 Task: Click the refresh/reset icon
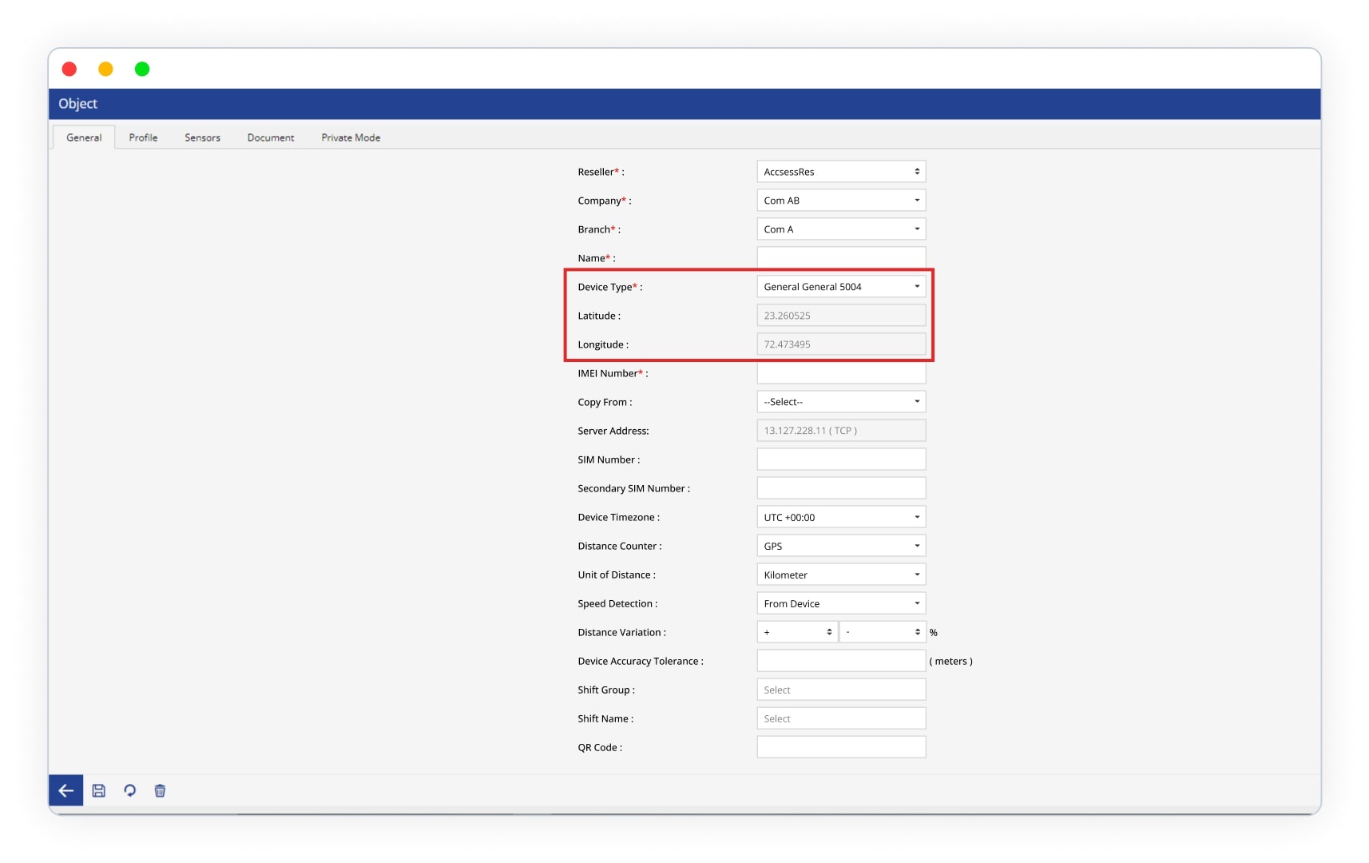pos(129,790)
